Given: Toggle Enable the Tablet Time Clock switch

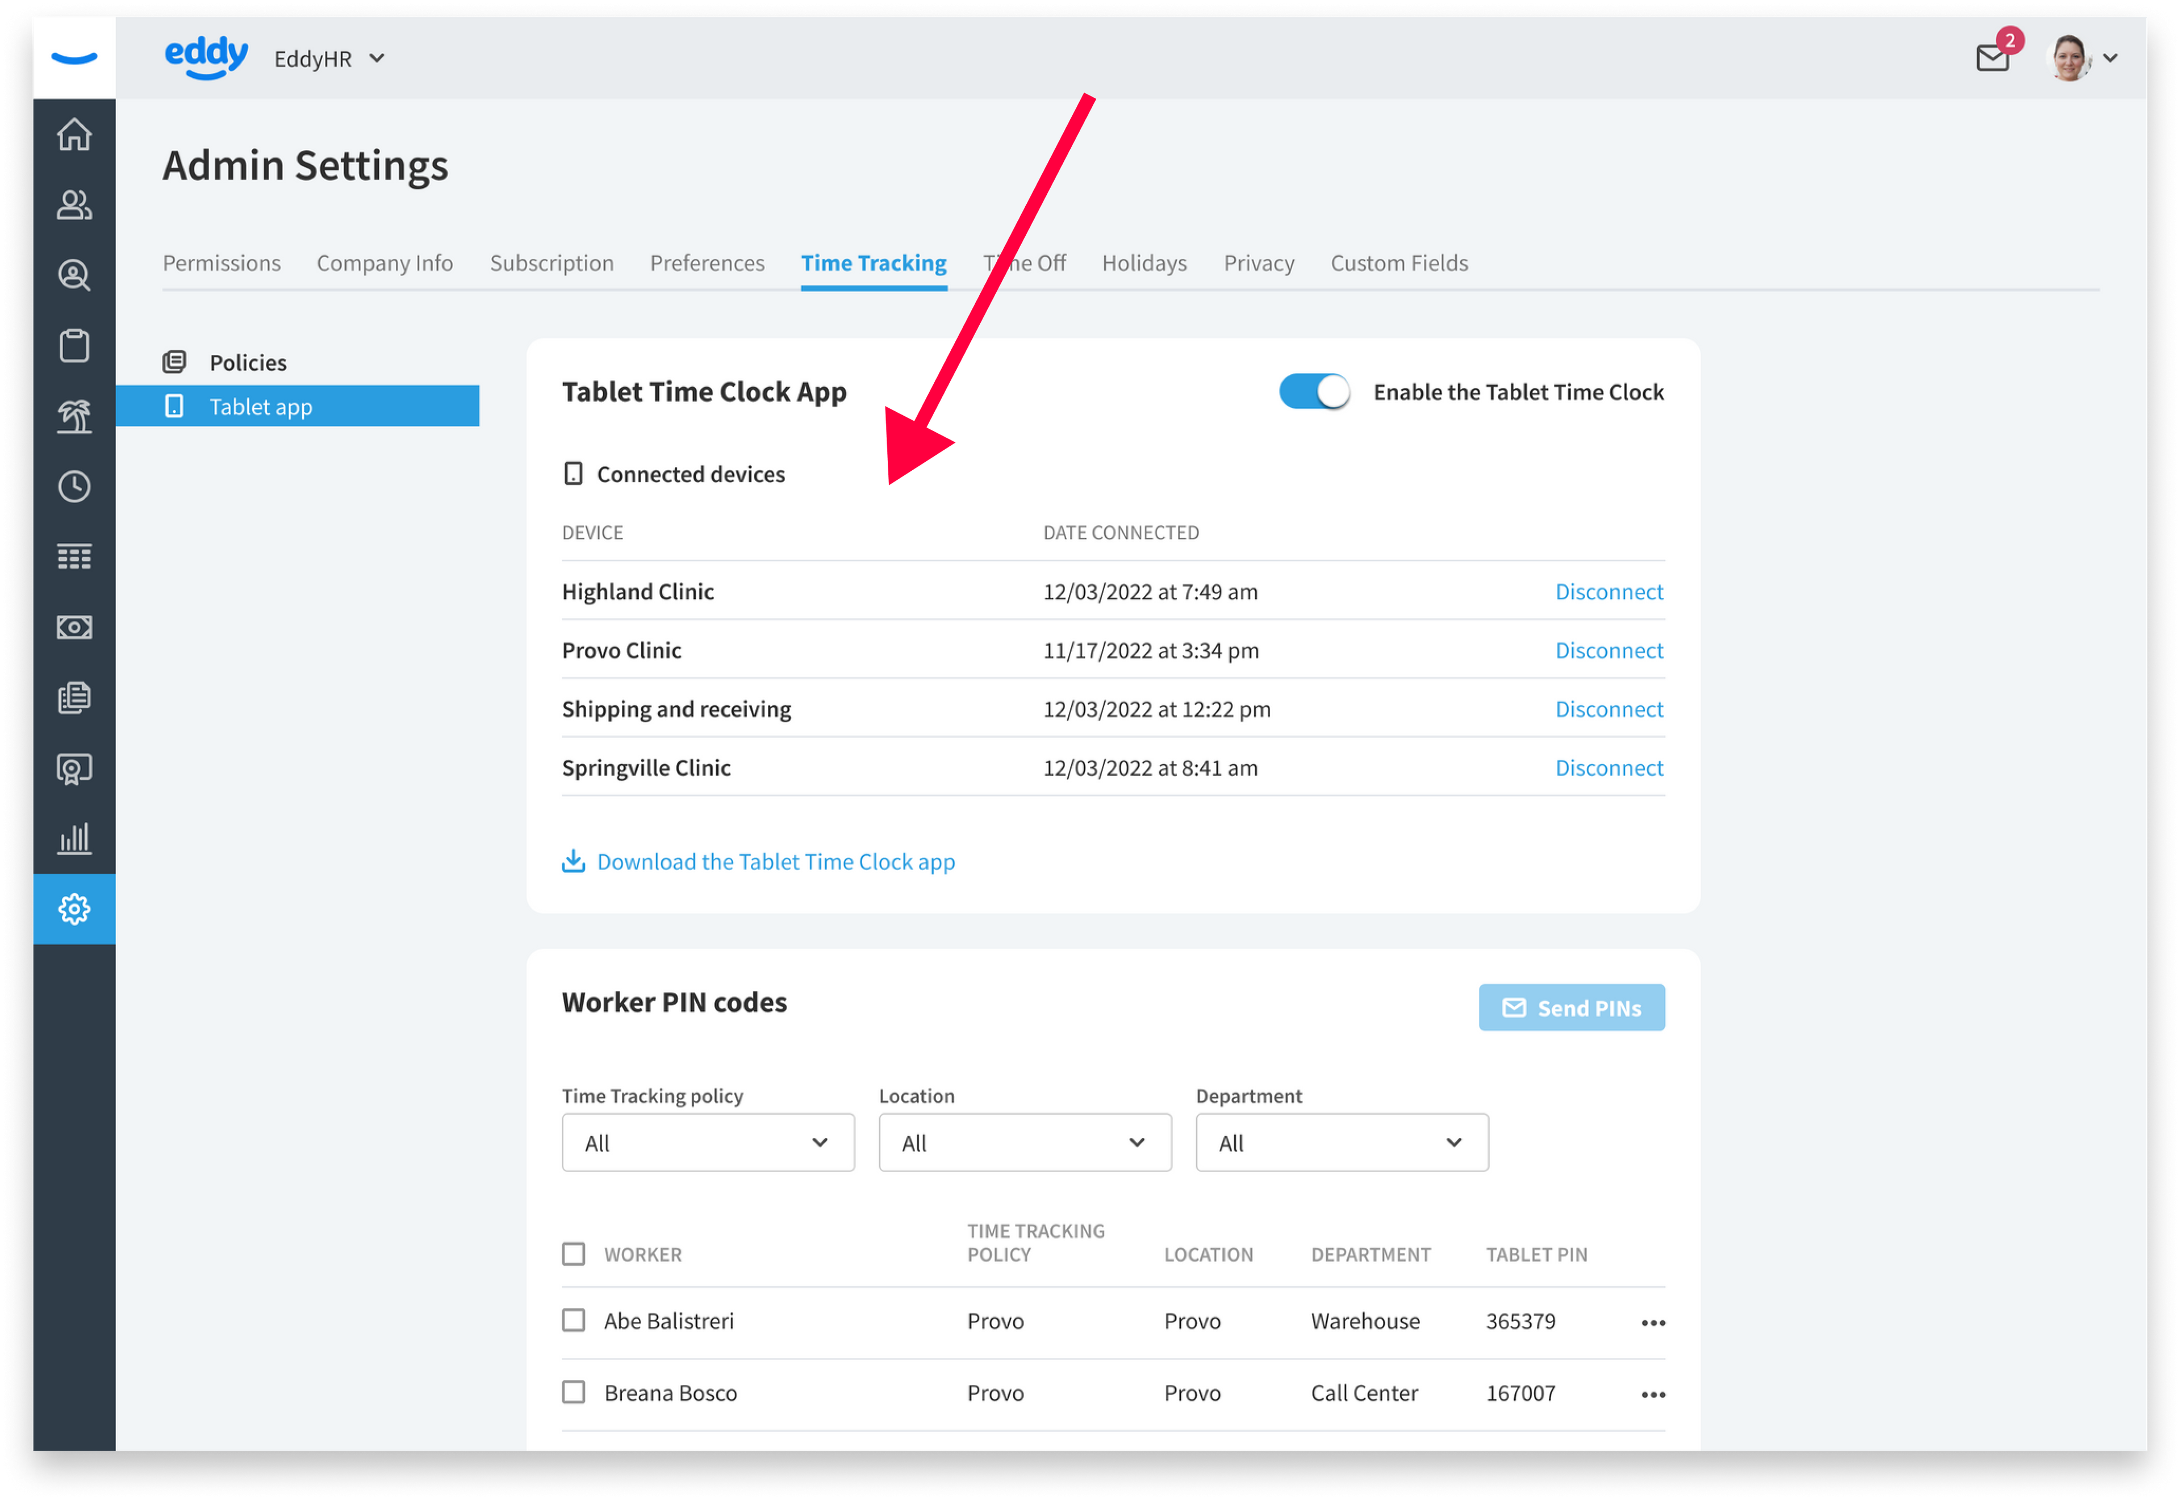Looking at the screenshot, I should point(1314,391).
